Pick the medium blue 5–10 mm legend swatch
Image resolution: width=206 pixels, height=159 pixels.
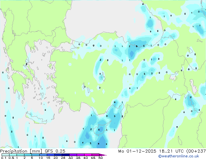click(35, 155)
